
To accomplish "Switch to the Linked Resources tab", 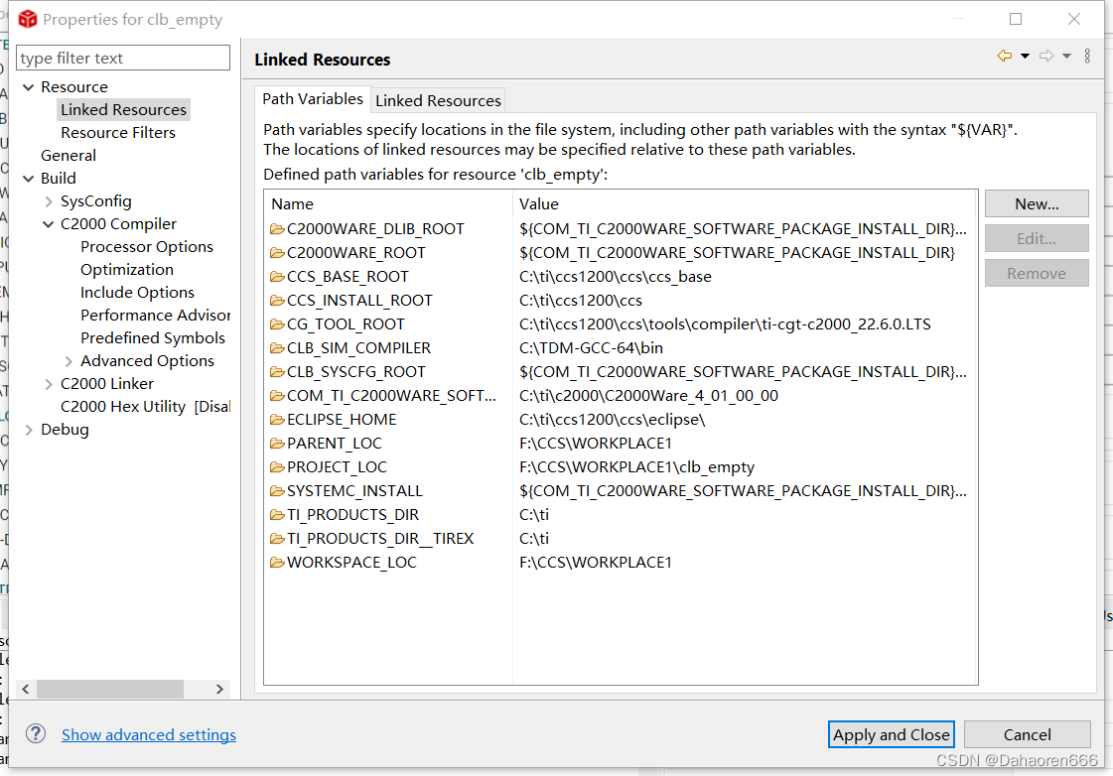I will [x=438, y=101].
